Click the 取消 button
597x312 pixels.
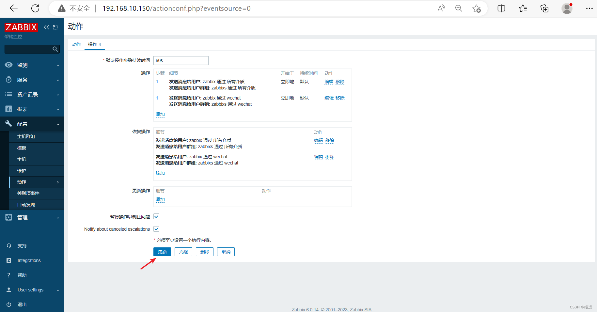coord(226,252)
